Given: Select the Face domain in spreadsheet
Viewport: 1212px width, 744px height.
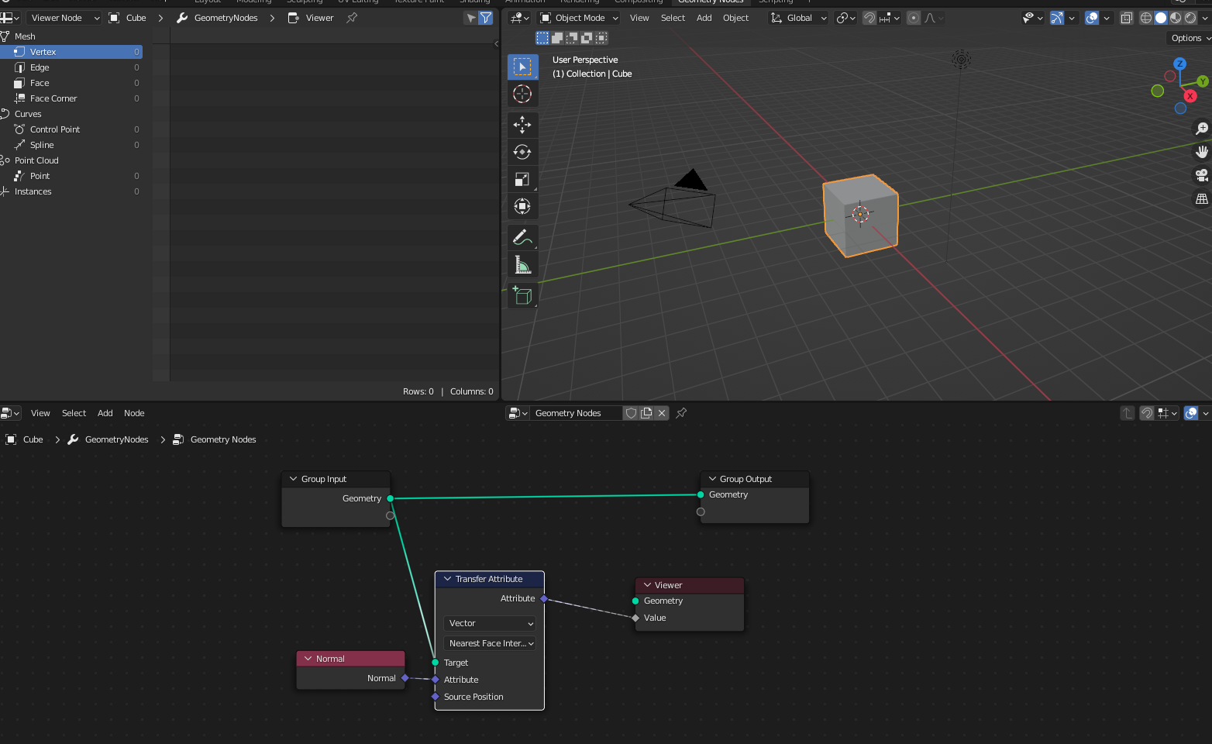Looking at the screenshot, I should [x=40, y=83].
